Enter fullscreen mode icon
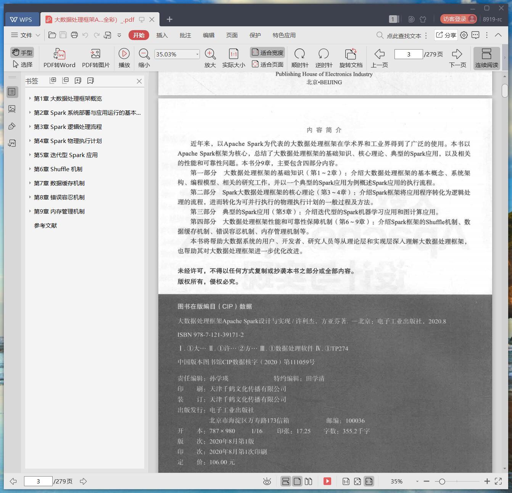The width and height of the screenshot is (512, 493). (x=498, y=481)
